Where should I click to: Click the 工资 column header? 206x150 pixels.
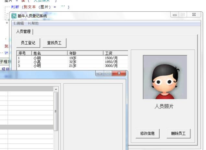click(x=115, y=53)
